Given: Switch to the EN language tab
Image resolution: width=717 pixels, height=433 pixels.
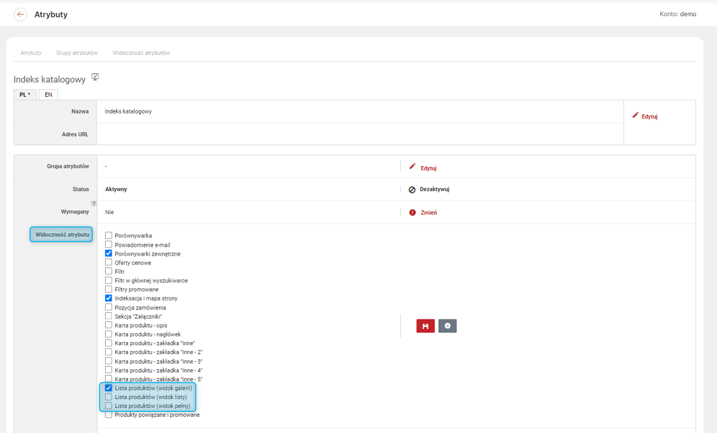Looking at the screenshot, I should coord(48,94).
